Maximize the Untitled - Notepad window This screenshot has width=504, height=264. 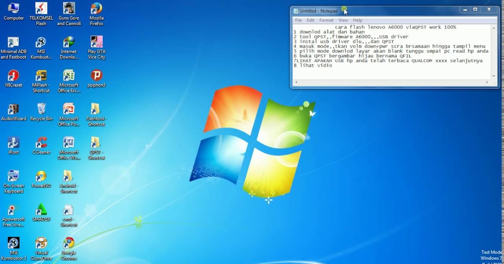[475, 10]
